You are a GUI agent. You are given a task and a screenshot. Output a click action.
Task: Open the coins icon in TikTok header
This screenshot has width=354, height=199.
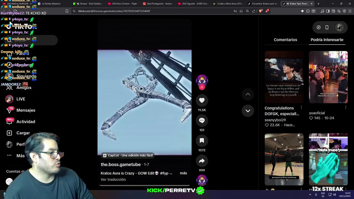pos(319,27)
